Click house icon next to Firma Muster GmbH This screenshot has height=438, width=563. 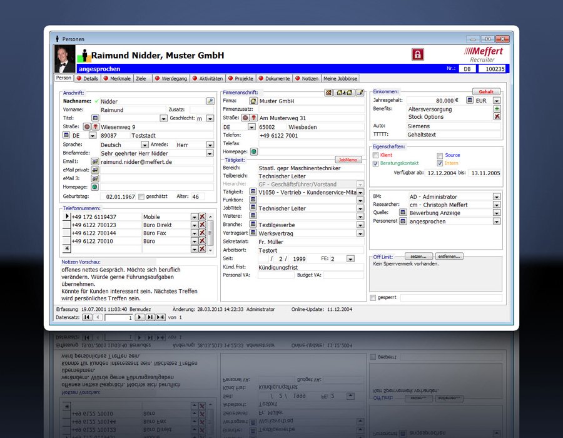(253, 101)
